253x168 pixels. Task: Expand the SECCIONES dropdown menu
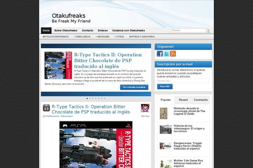[x=102, y=37]
